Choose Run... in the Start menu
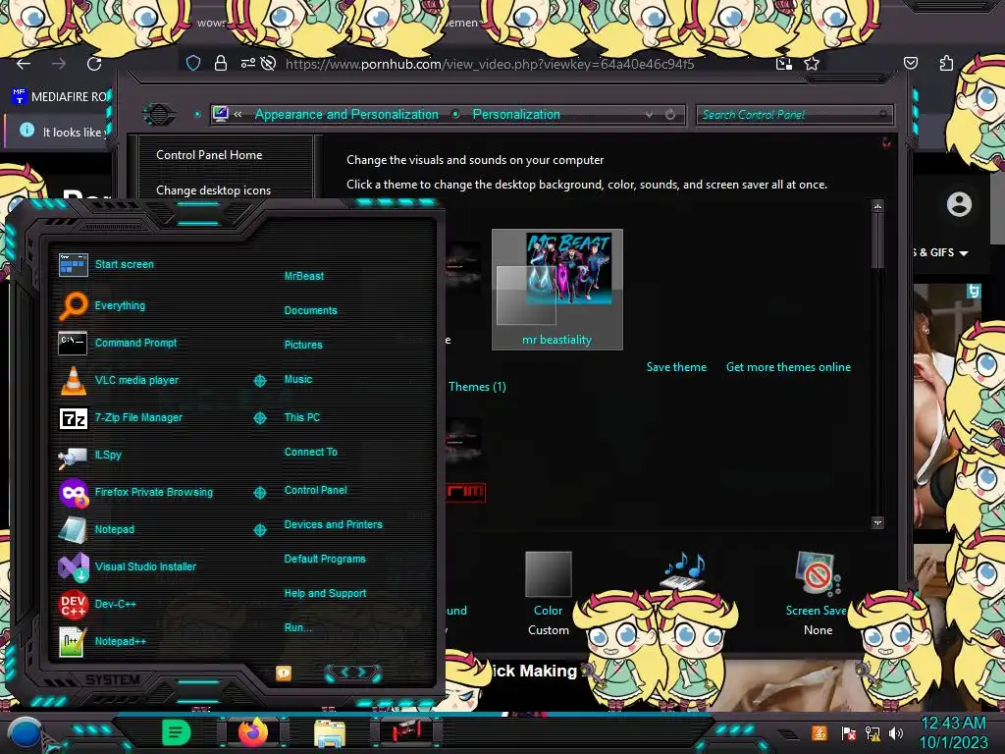The width and height of the screenshot is (1005, 754). [297, 627]
